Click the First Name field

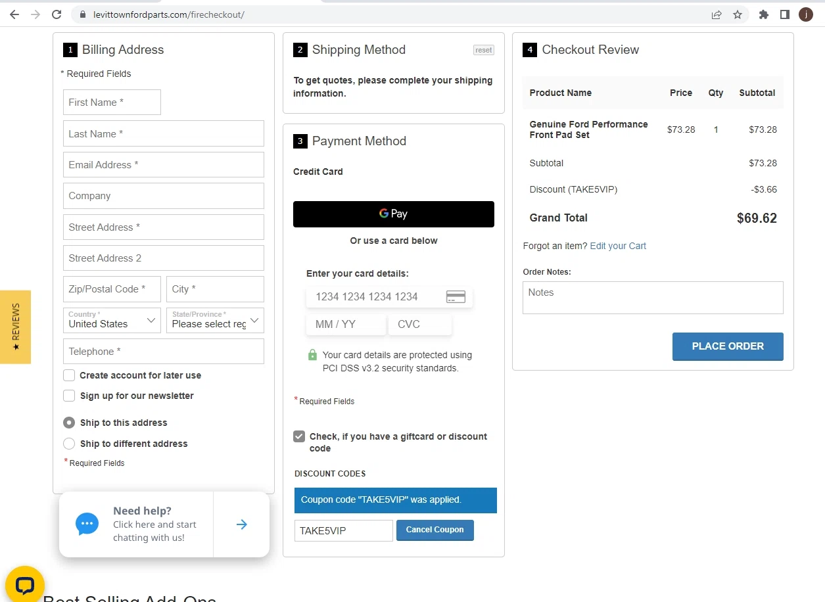point(112,103)
